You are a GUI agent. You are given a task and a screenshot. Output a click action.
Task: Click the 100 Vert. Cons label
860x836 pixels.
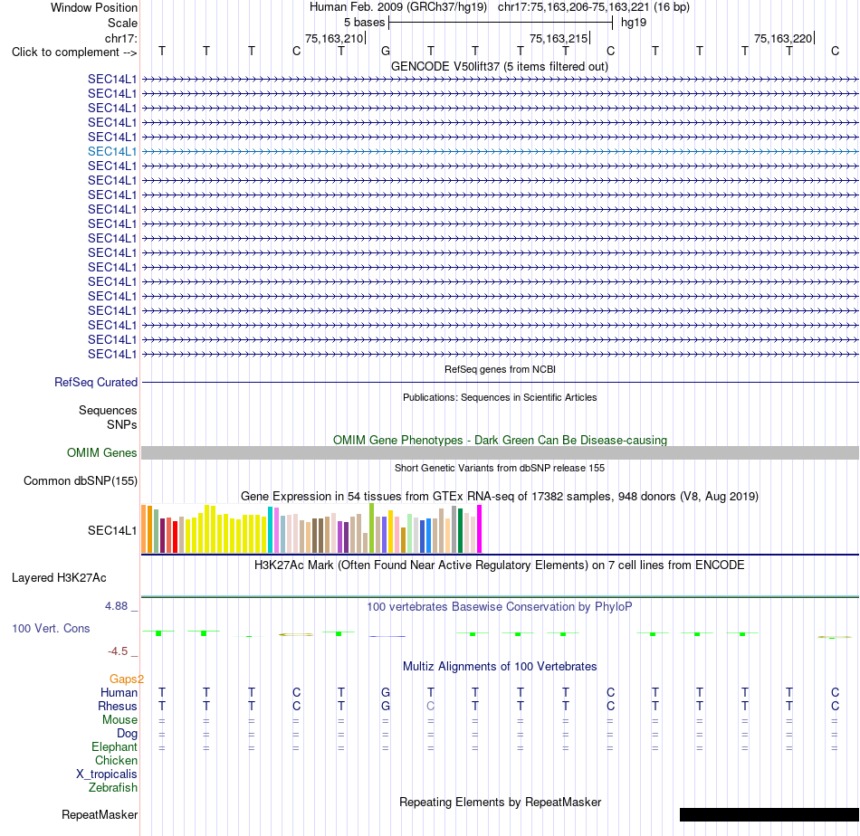pyautogui.click(x=51, y=628)
